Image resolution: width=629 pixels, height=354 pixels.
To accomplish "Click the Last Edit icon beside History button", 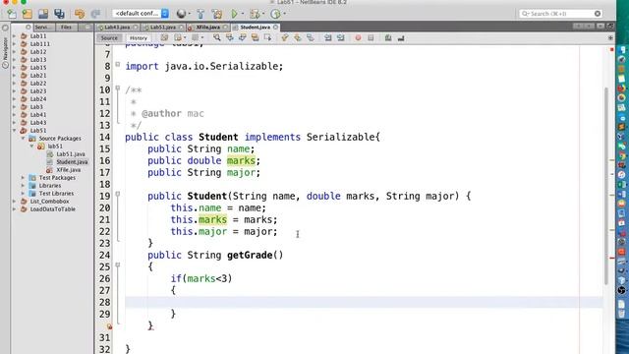I will pos(164,37).
